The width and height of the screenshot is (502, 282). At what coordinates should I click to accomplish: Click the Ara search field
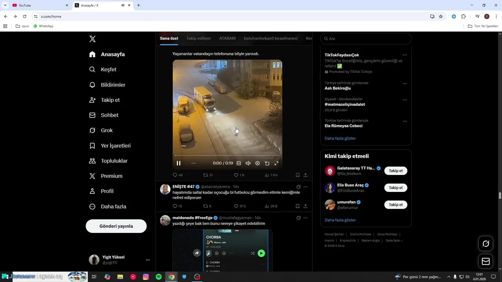tap(366, 39)
